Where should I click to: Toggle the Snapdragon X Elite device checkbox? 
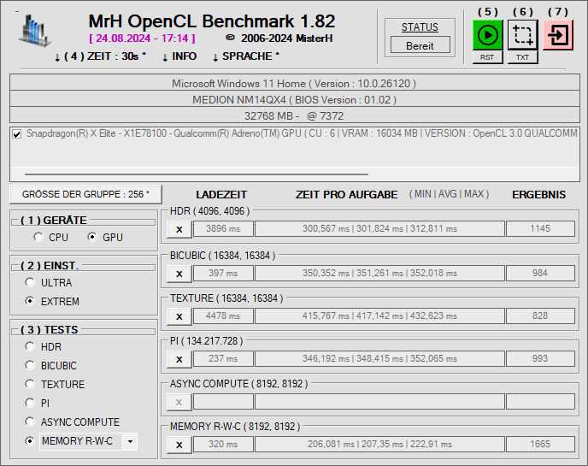(x=17, y=134)
